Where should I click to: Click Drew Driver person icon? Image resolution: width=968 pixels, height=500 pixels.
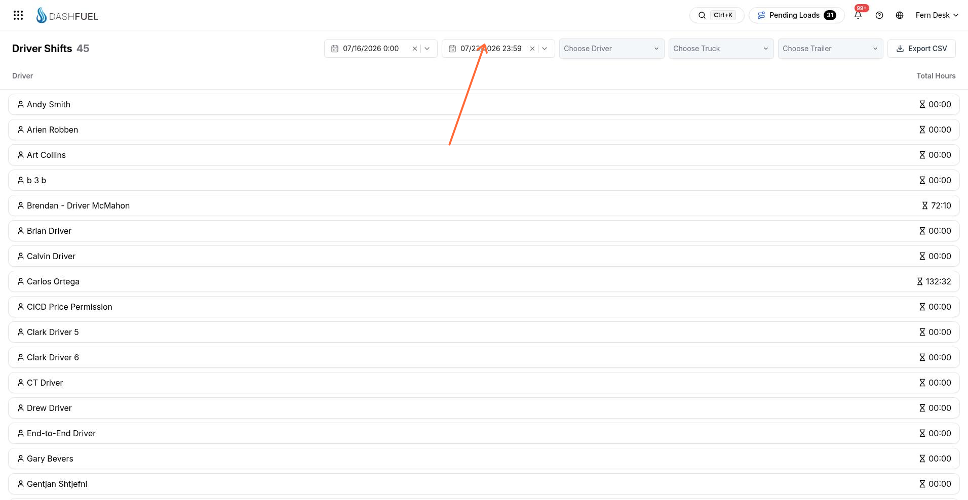click(21, 408)
